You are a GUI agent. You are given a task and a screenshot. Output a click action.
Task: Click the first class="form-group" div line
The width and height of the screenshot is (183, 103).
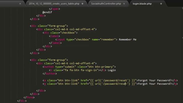pos(49,26)
